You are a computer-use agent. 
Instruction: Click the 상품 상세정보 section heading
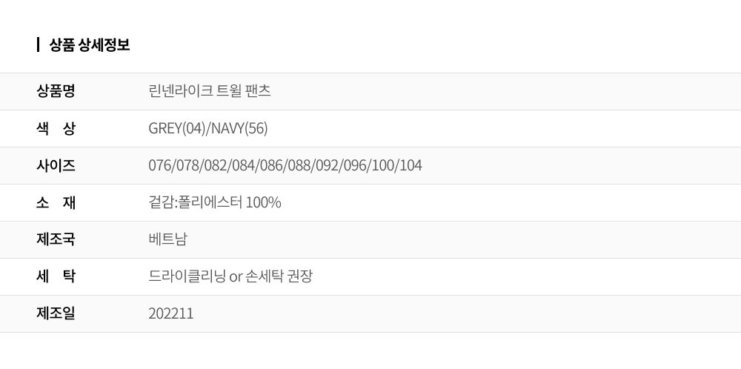click(89, 45)
